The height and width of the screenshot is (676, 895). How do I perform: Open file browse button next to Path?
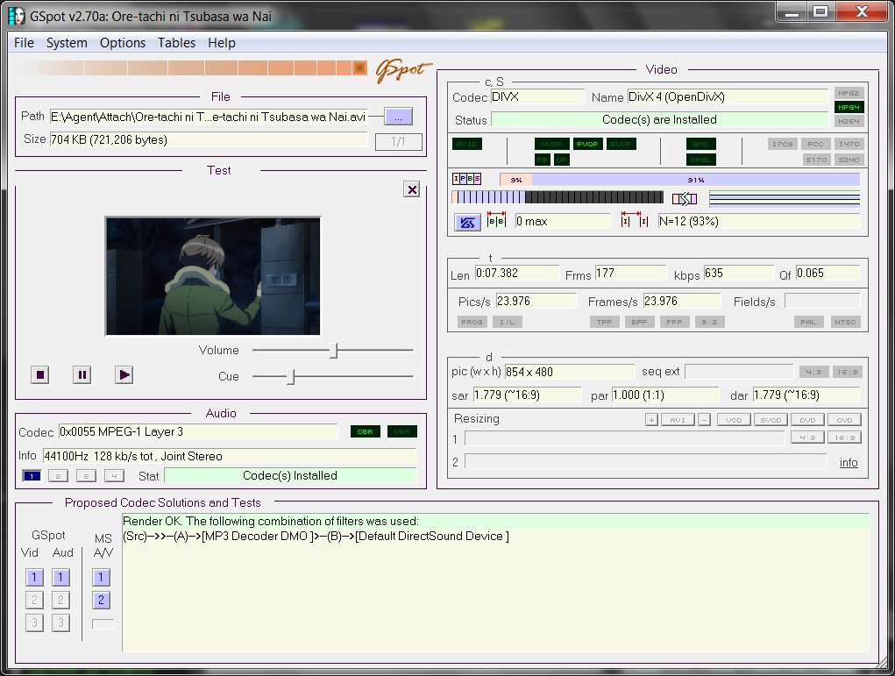click(x=399, y=117)
